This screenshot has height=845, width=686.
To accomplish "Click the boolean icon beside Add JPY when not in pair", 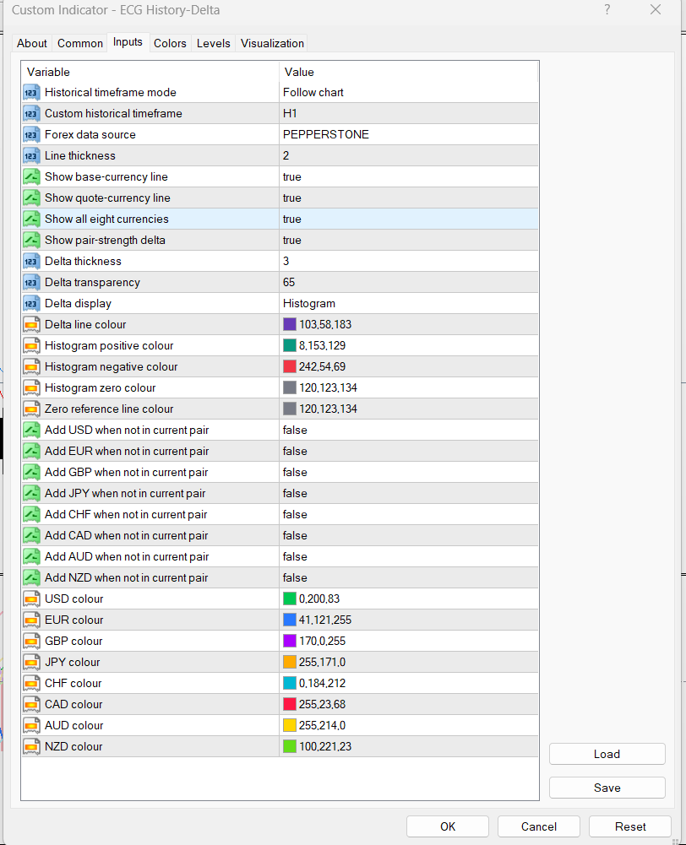I will [31, 494].
